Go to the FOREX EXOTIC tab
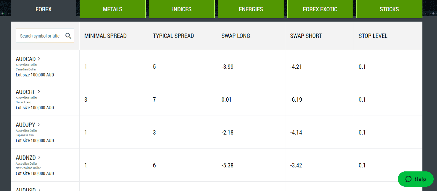This screenshot has height=191, width=437. [320, 9]
